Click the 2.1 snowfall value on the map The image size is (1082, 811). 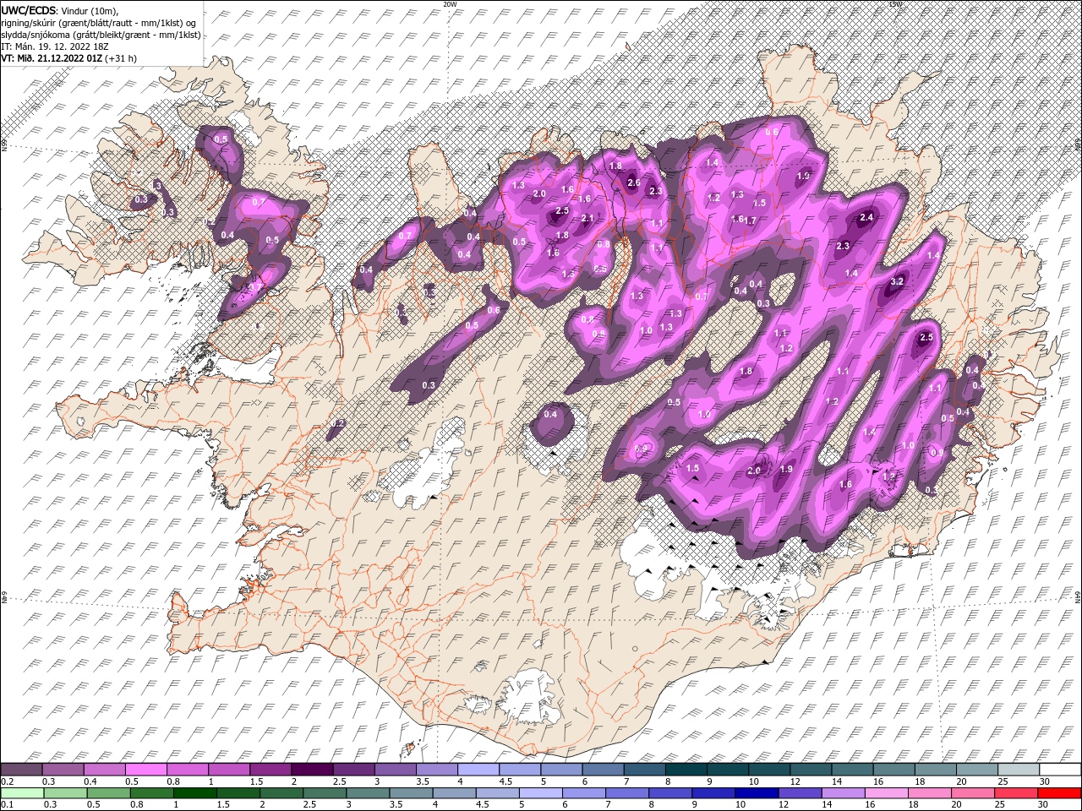pyautogui.click(x=587, y=219)
